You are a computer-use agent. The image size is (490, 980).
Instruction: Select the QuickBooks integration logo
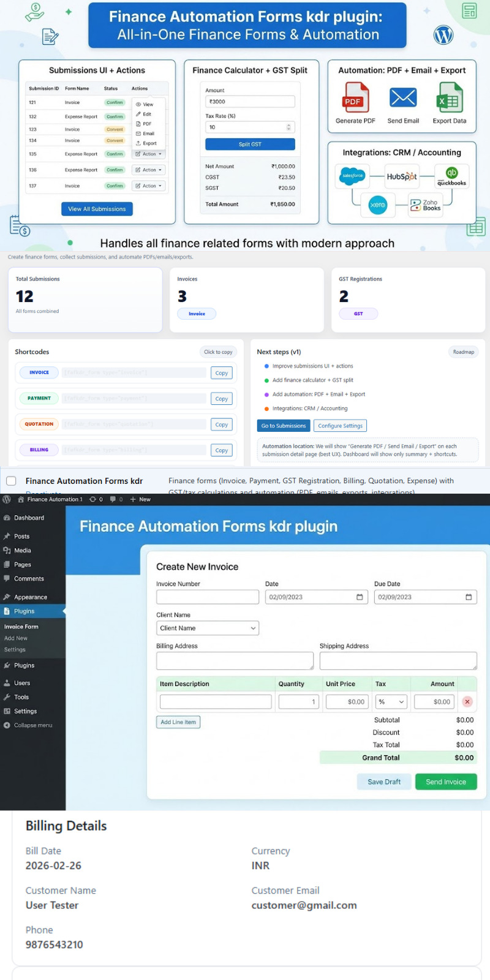[x=452, y=176]
